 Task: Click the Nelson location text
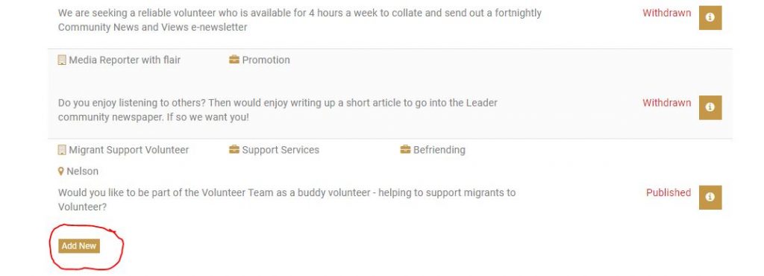[x=82, y=172]
